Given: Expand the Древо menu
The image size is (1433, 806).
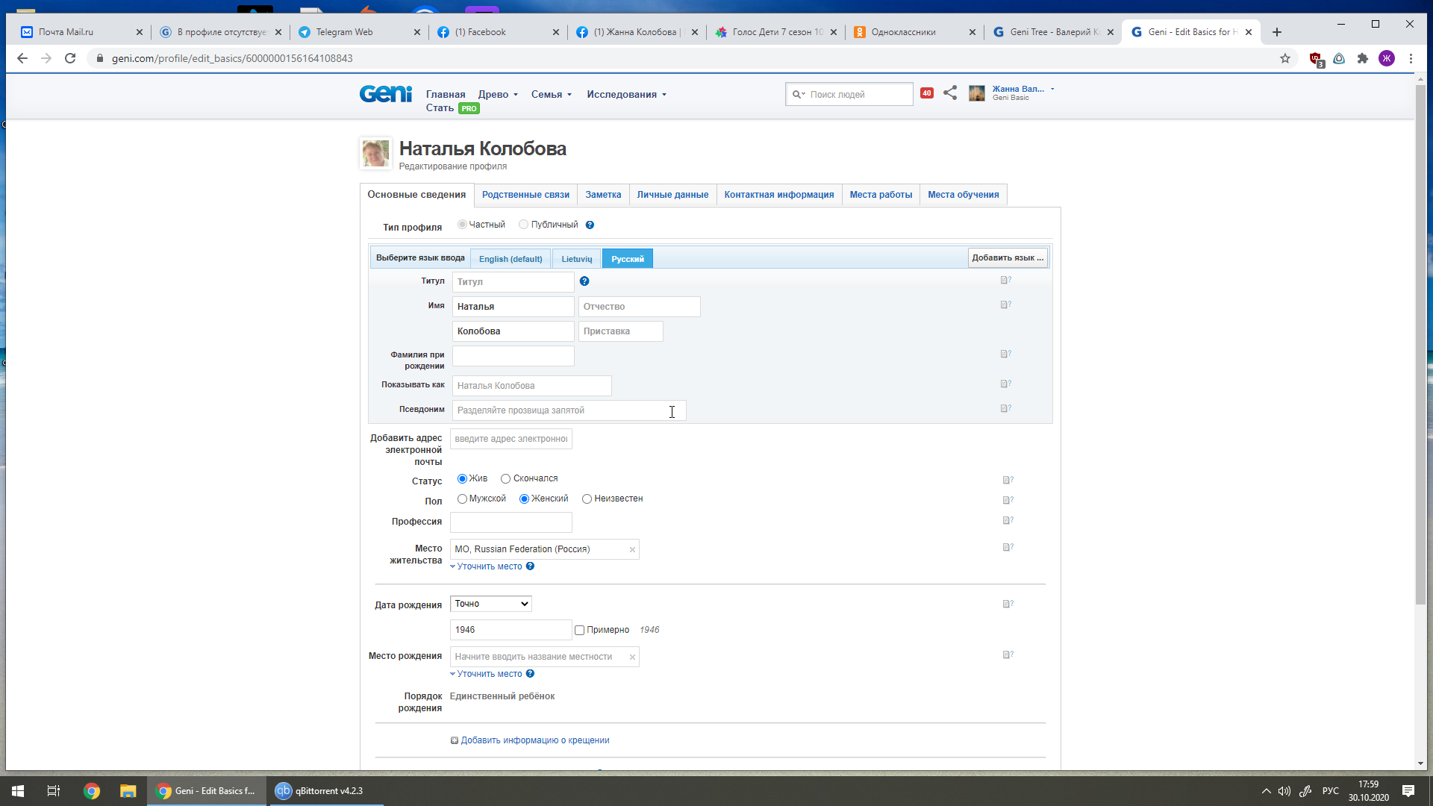Looking at the screenshot, I should pyautogui.click(x=498, y=95).
